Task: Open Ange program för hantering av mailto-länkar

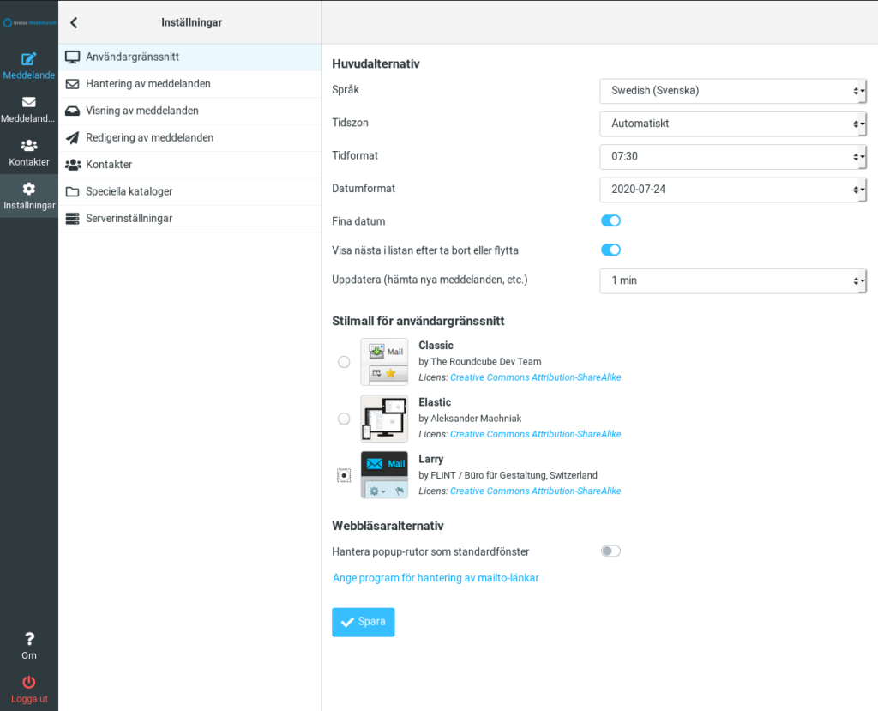Action: (x=436, y=578)
